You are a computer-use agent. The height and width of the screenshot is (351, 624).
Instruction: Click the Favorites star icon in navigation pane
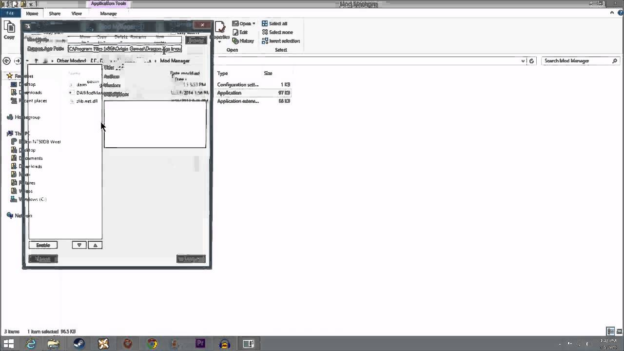click(x=9, y=76)
